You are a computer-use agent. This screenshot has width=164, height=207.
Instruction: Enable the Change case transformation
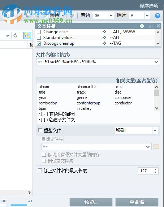[x=39, y=32]
